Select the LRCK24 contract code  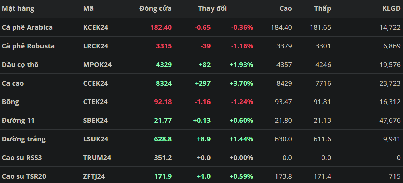pos(96,46)
